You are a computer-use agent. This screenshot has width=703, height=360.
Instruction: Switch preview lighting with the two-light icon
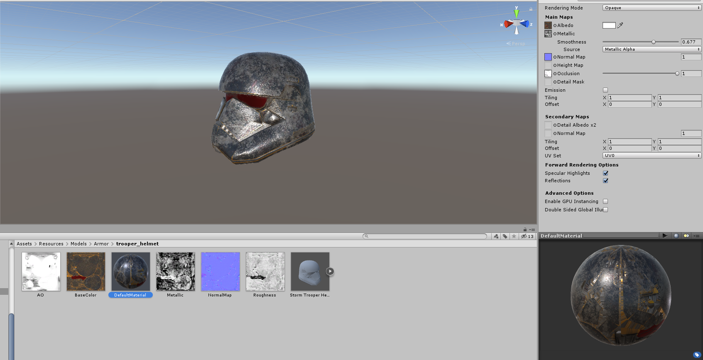point(686,236)
